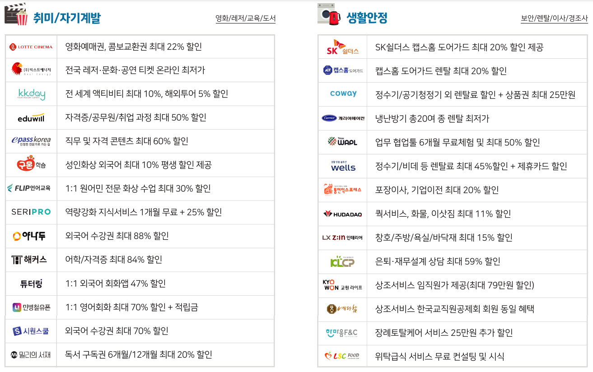Click the LSC FOOD logo
593x372 pixels.
(342, 356)
